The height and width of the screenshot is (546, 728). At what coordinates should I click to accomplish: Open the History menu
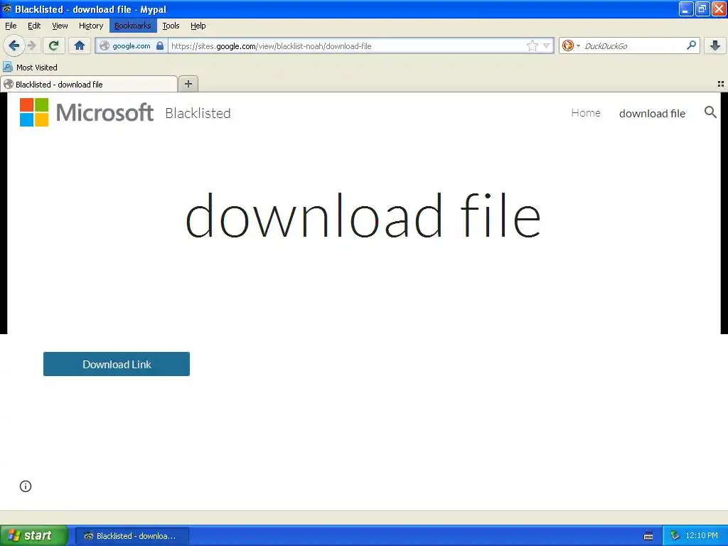90,26
